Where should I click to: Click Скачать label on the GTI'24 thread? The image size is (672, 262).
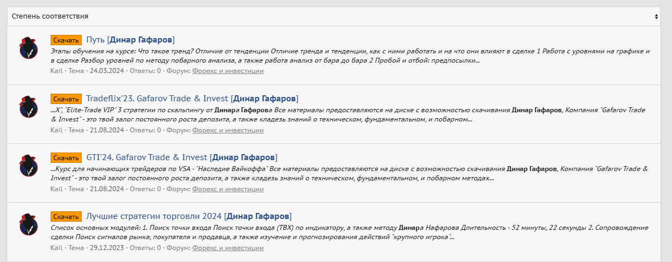pyautogui.click(x=66, y=157)
